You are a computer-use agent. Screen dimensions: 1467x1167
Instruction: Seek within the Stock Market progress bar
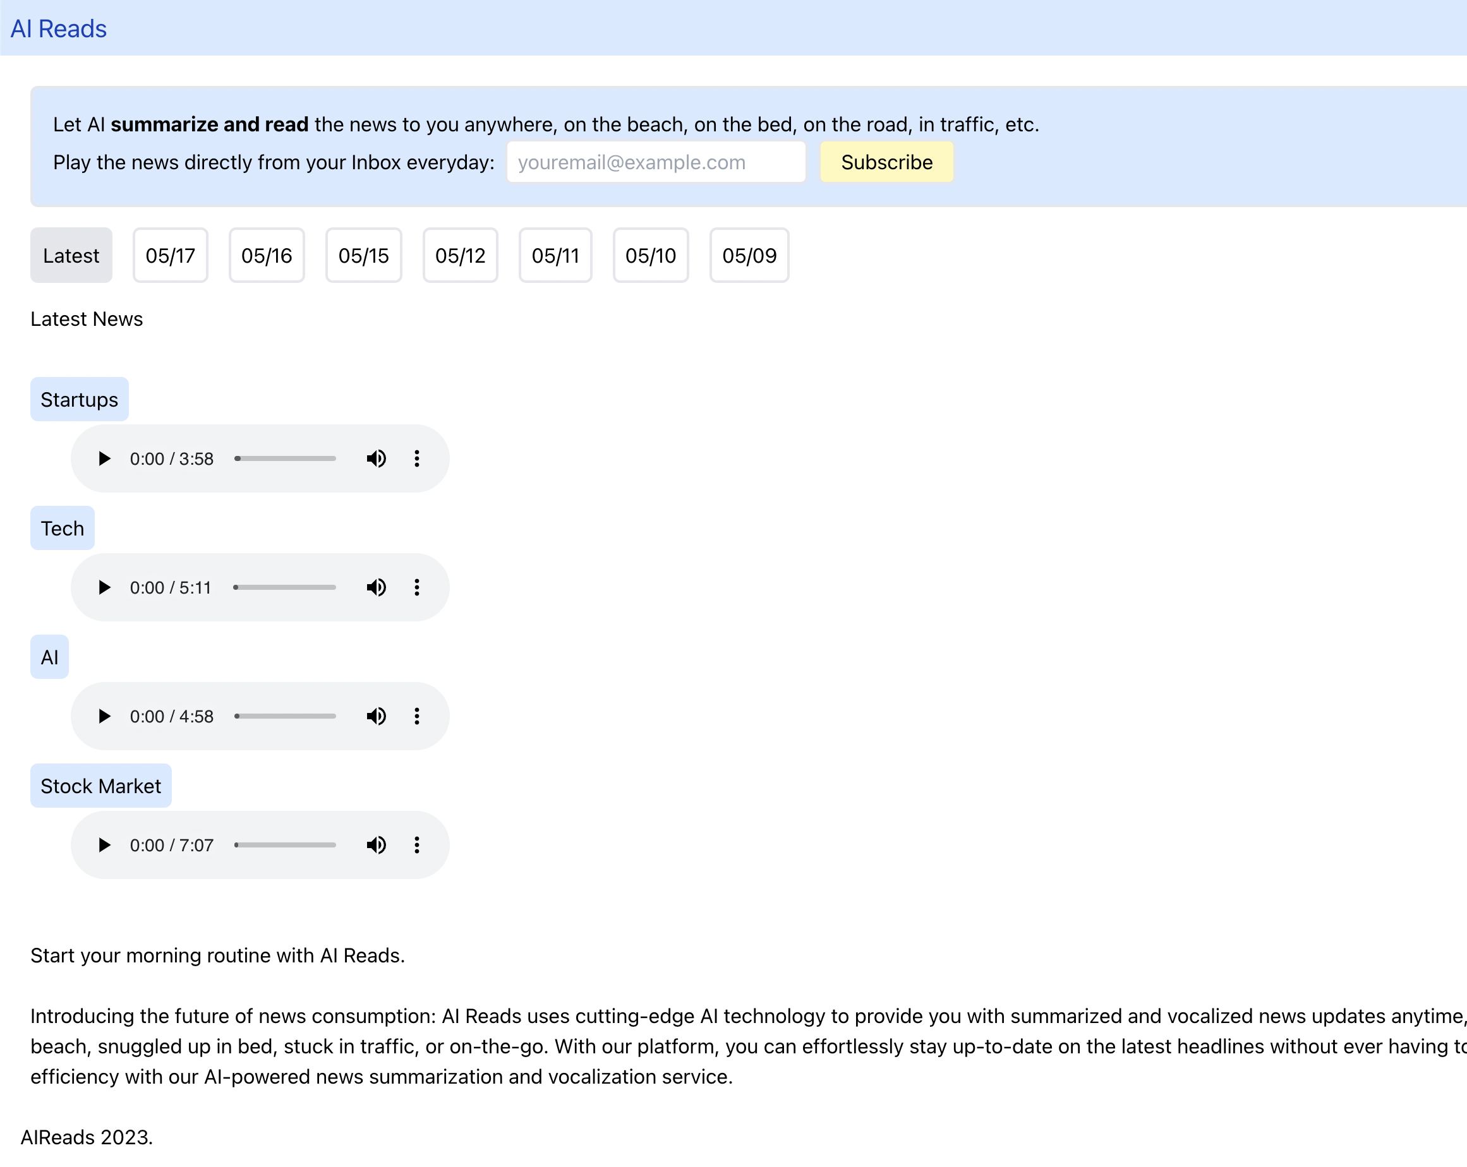(285, 846)
